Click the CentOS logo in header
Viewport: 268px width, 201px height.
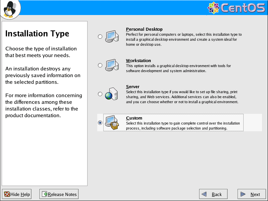click(236, 8)
